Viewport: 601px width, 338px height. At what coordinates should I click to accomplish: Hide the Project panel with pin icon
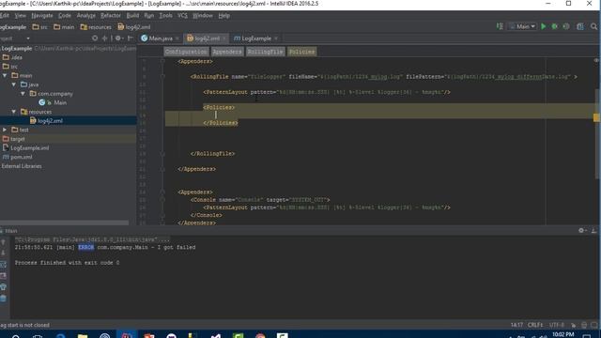(x=131, y=38)
